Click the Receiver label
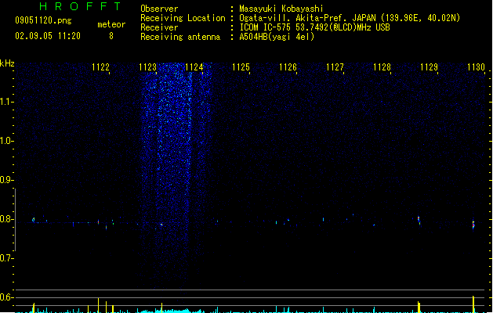493x313 pixels. (x=159, y=27)
